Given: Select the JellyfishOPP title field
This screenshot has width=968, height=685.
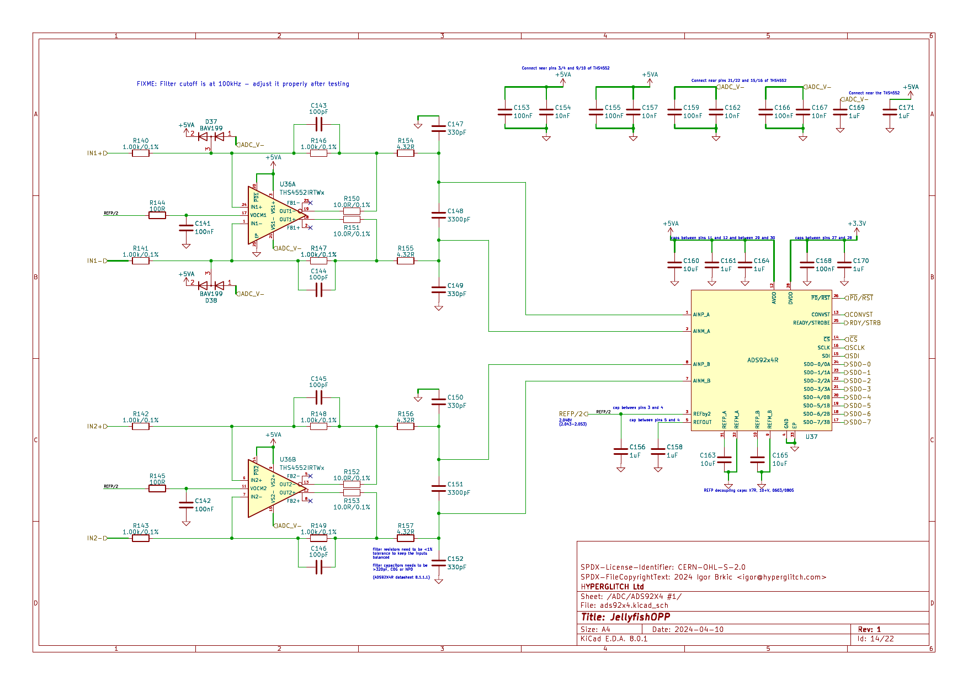Looking at the screenshot, I should (x=626, y=617).
